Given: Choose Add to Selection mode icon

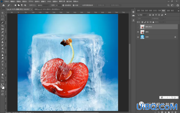Looking at the screenshot, I should [19, 5].
